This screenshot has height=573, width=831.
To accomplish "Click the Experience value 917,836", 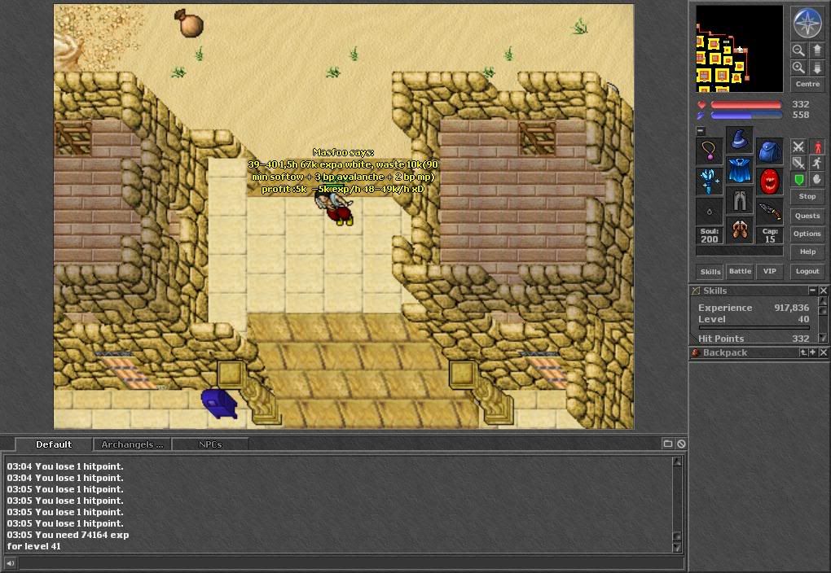I will [791, 308].
